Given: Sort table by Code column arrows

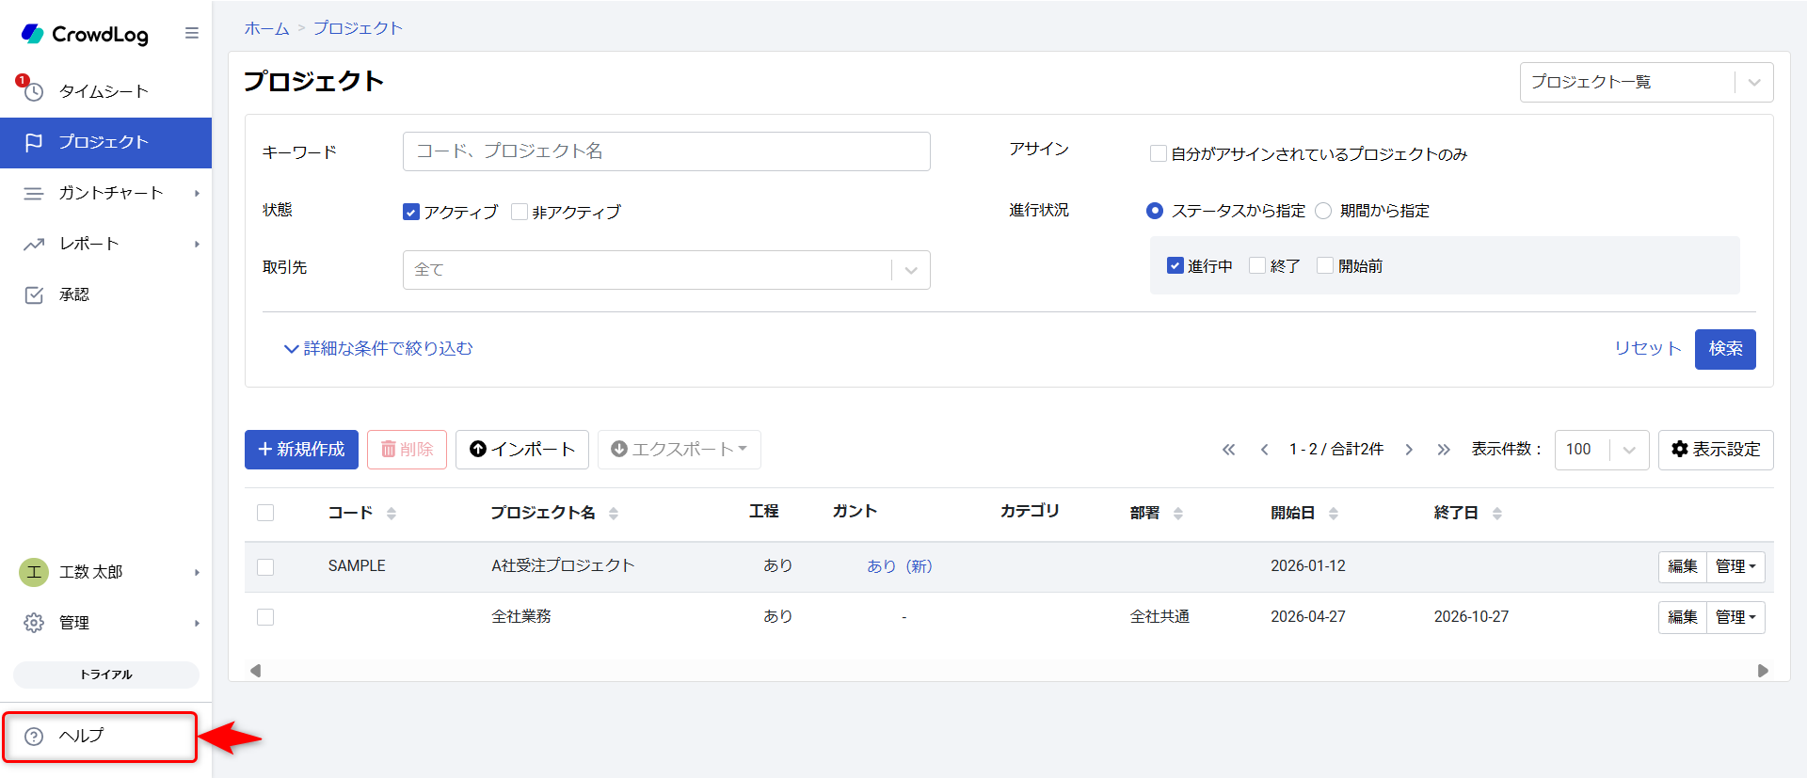Looking at the screenshot, I should point(392,513).
